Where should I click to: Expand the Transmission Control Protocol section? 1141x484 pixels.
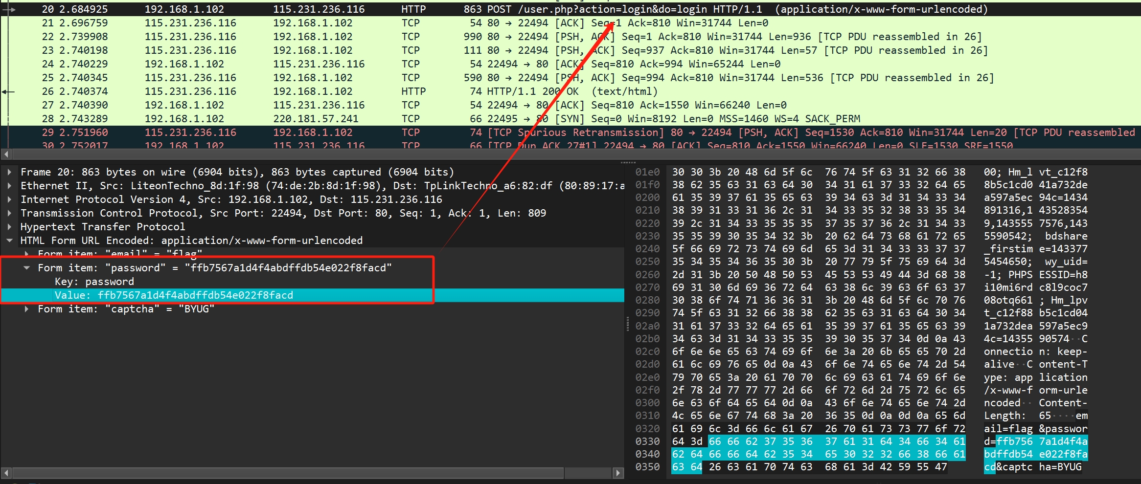coord(10,213)
